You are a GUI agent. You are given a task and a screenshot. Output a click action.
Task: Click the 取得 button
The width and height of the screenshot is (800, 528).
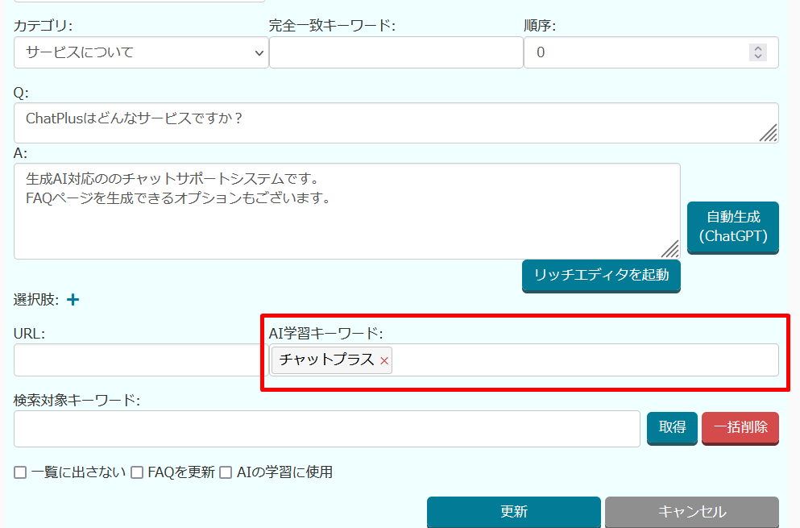[672, 427]
